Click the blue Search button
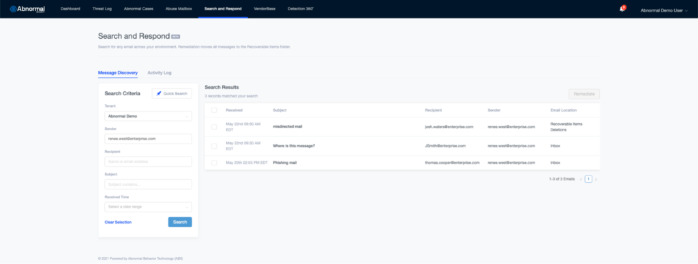The width and height of the screenshot is (698, 264). tap(180, 222)
